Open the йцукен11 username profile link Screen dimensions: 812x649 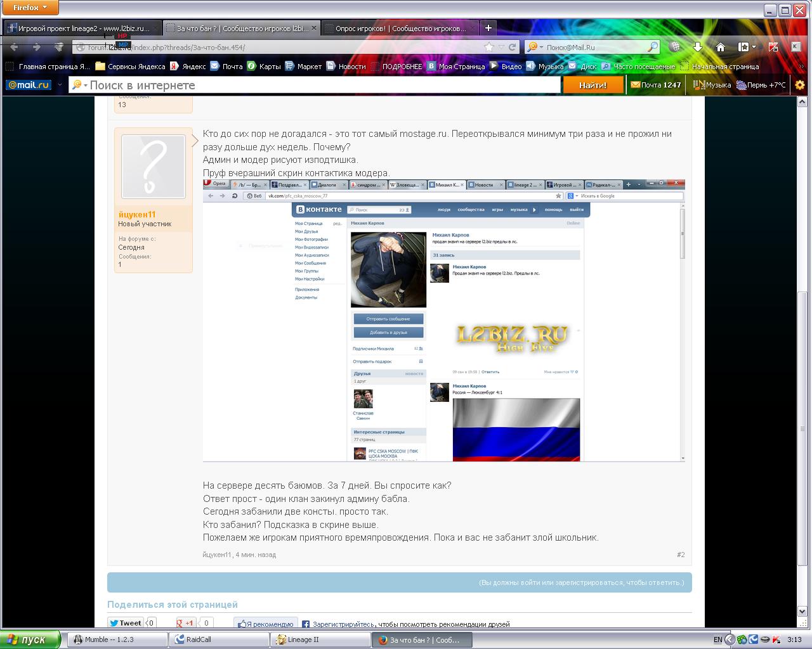tap(136, 214)
